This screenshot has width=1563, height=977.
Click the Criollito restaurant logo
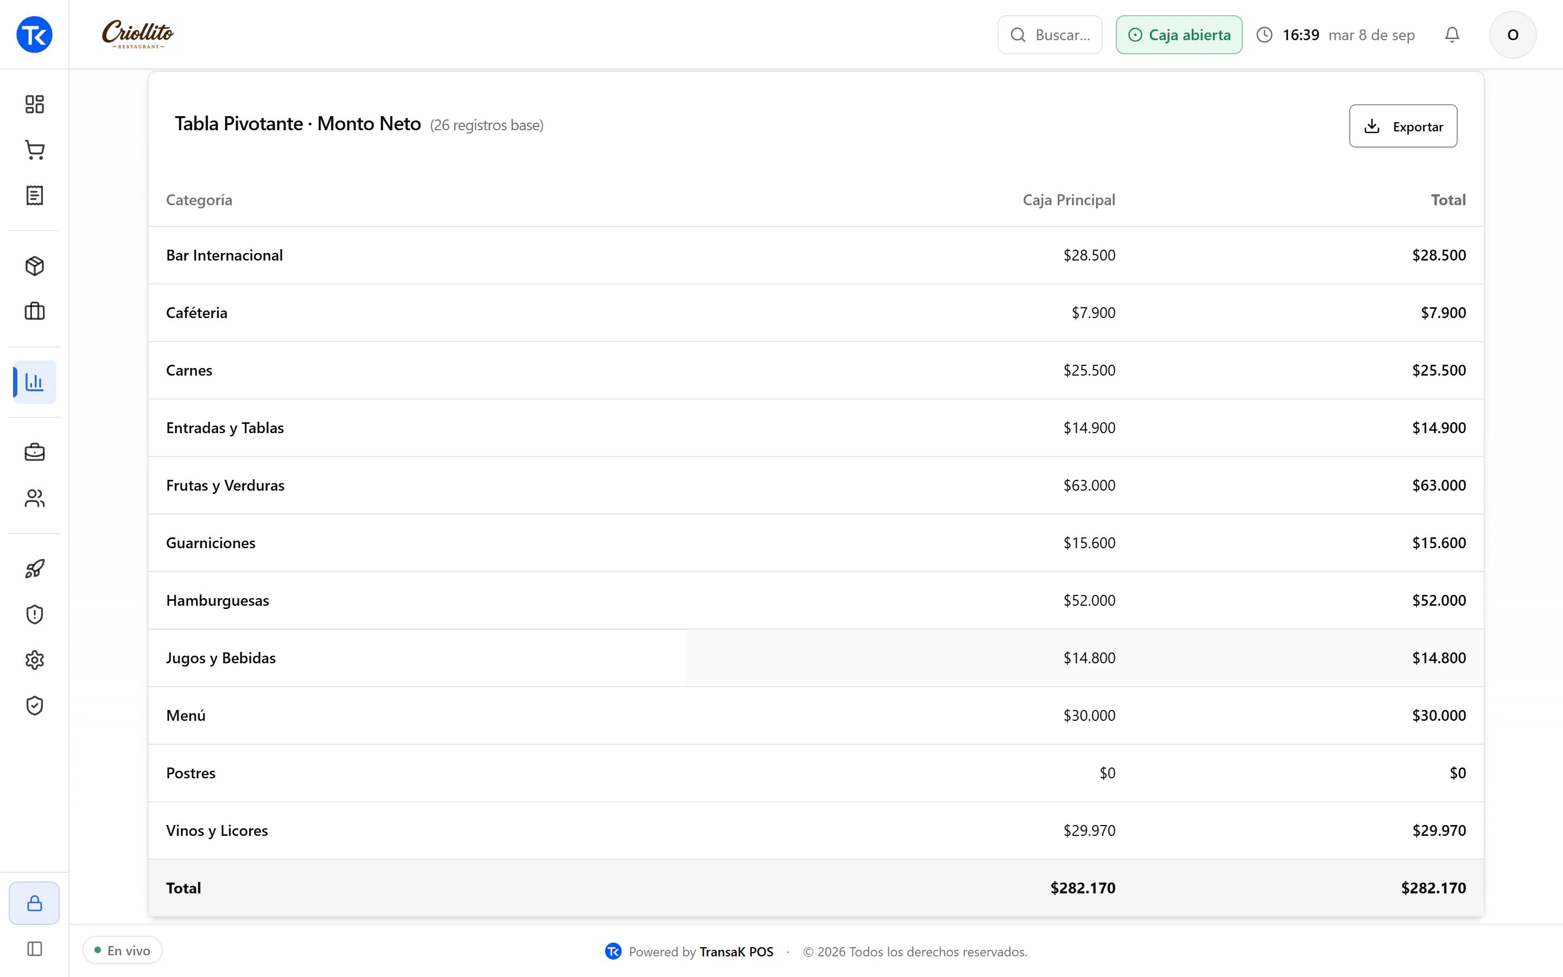pyautogui.click(x=137, y=34)
